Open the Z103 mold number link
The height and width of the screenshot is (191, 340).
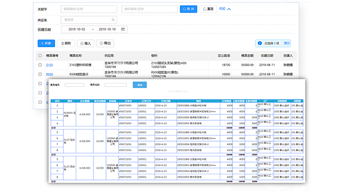coord(49,65)
